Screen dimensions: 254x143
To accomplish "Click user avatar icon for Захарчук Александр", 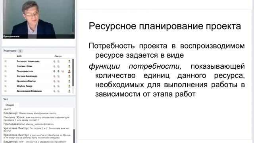I will (69, 61).
